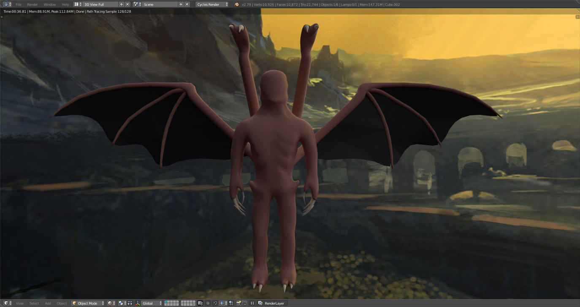Screen dimensions: 580x307
Task: Open the Help menu
Action: [65, 4]
